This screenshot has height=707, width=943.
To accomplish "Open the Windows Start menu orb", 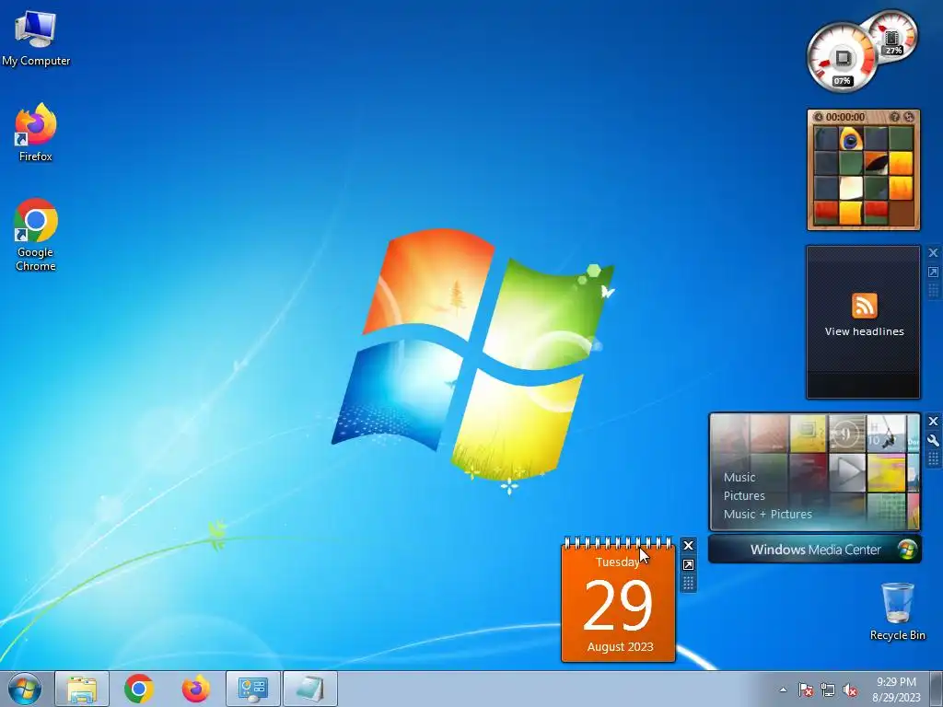I will tap(25, 689).
